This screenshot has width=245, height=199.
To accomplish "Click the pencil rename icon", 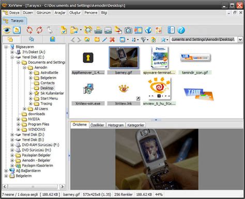I will click(104, 40).
